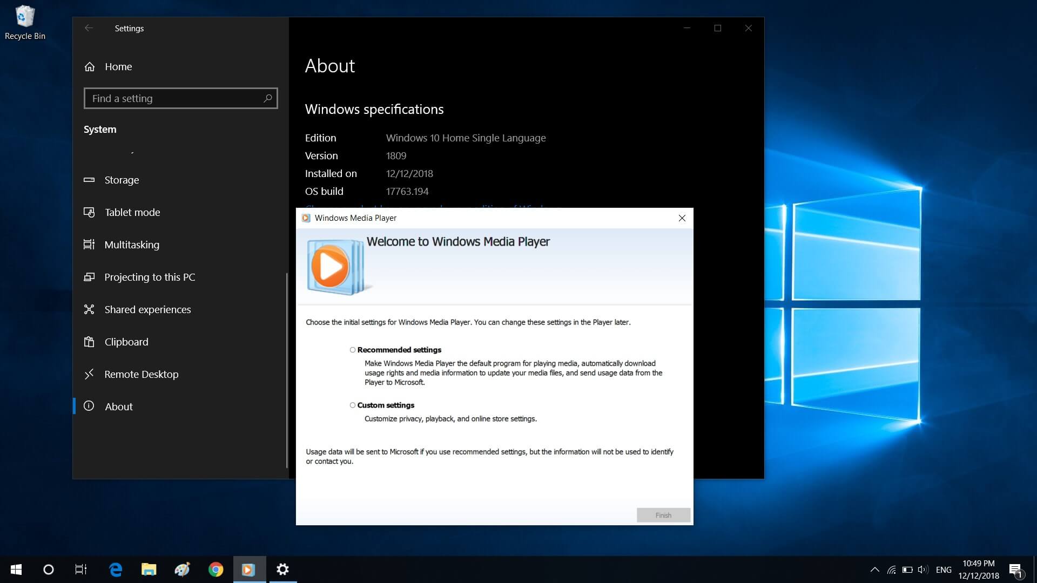Screen dimensions: 1037x583
Task: Open Internet Explorer from taskbar
Action: coord(116,570)
